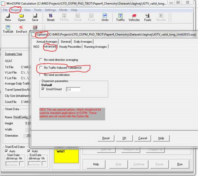This screenshot has height=176, width=198.
Task: Open the Units toolbar icon
Action: click(x=105, y=17)
